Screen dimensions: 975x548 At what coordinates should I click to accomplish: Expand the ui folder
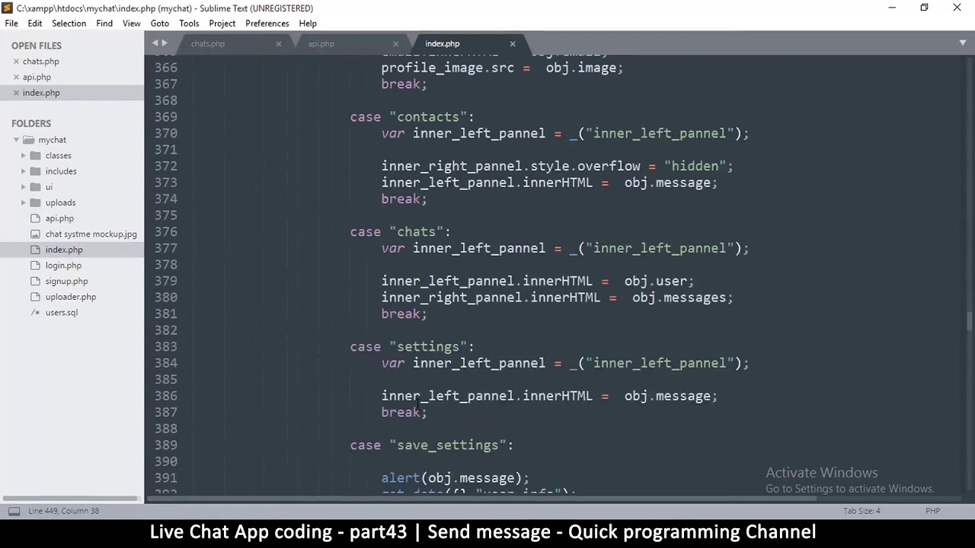23,187
